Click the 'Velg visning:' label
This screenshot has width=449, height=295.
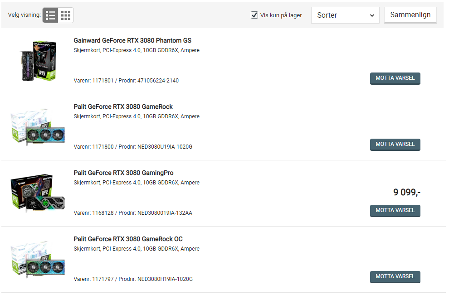coord(24,15)
